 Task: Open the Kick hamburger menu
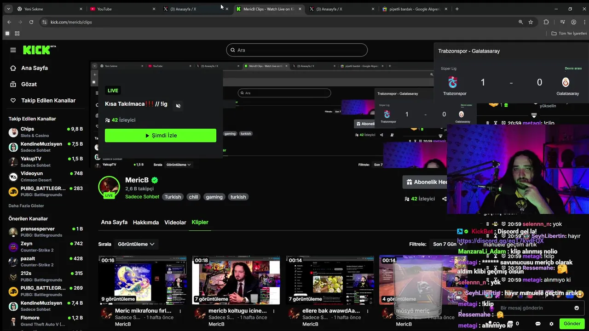(x=13, y=50)
